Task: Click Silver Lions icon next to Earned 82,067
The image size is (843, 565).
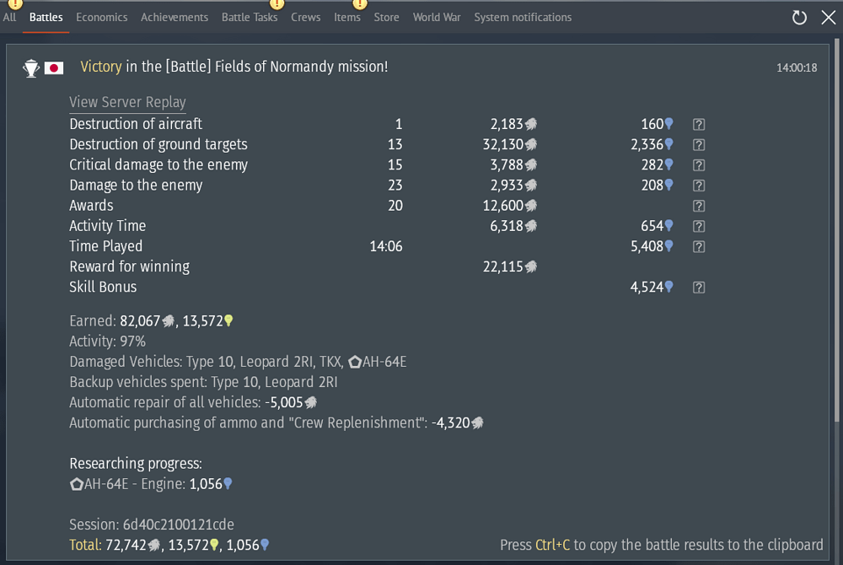Action: point(169,321)
